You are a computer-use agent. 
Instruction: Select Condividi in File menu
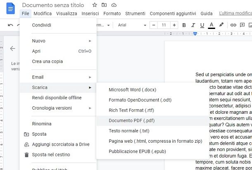coord(58,25)
